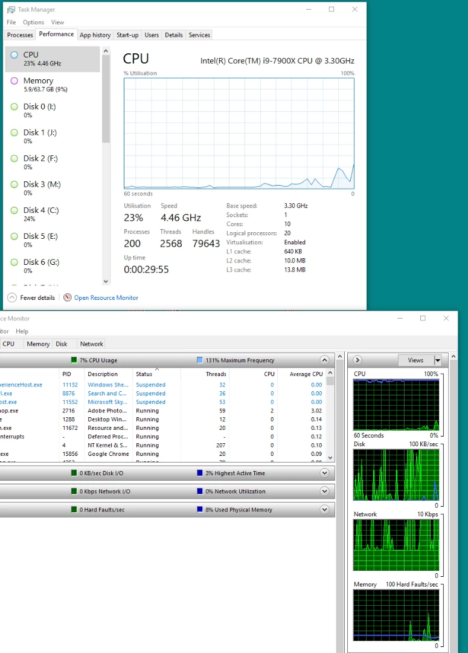Open the Views dropdown arrow
This screenshot has width=468, height=653.
(x=437, y=360)
